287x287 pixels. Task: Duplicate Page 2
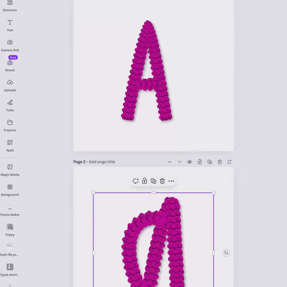click(x=210, y=162)
